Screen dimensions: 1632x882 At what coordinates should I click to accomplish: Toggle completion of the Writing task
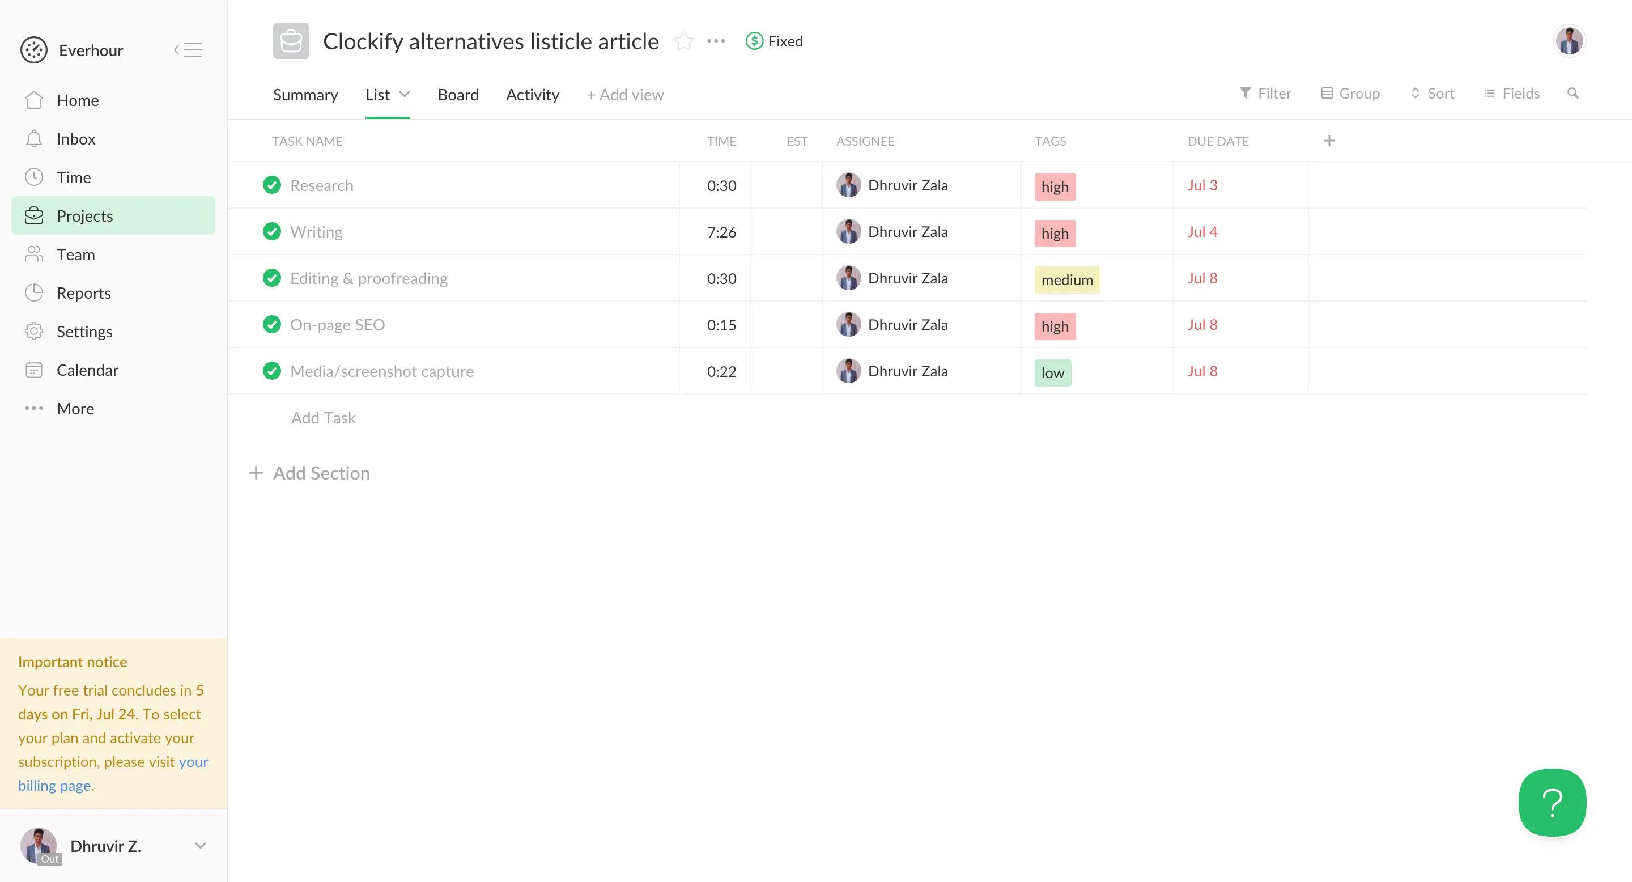272,232
